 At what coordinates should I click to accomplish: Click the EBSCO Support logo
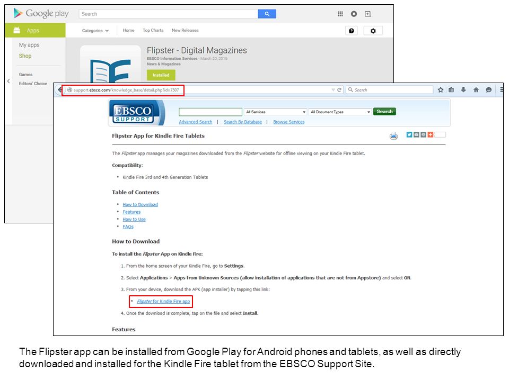137,112
